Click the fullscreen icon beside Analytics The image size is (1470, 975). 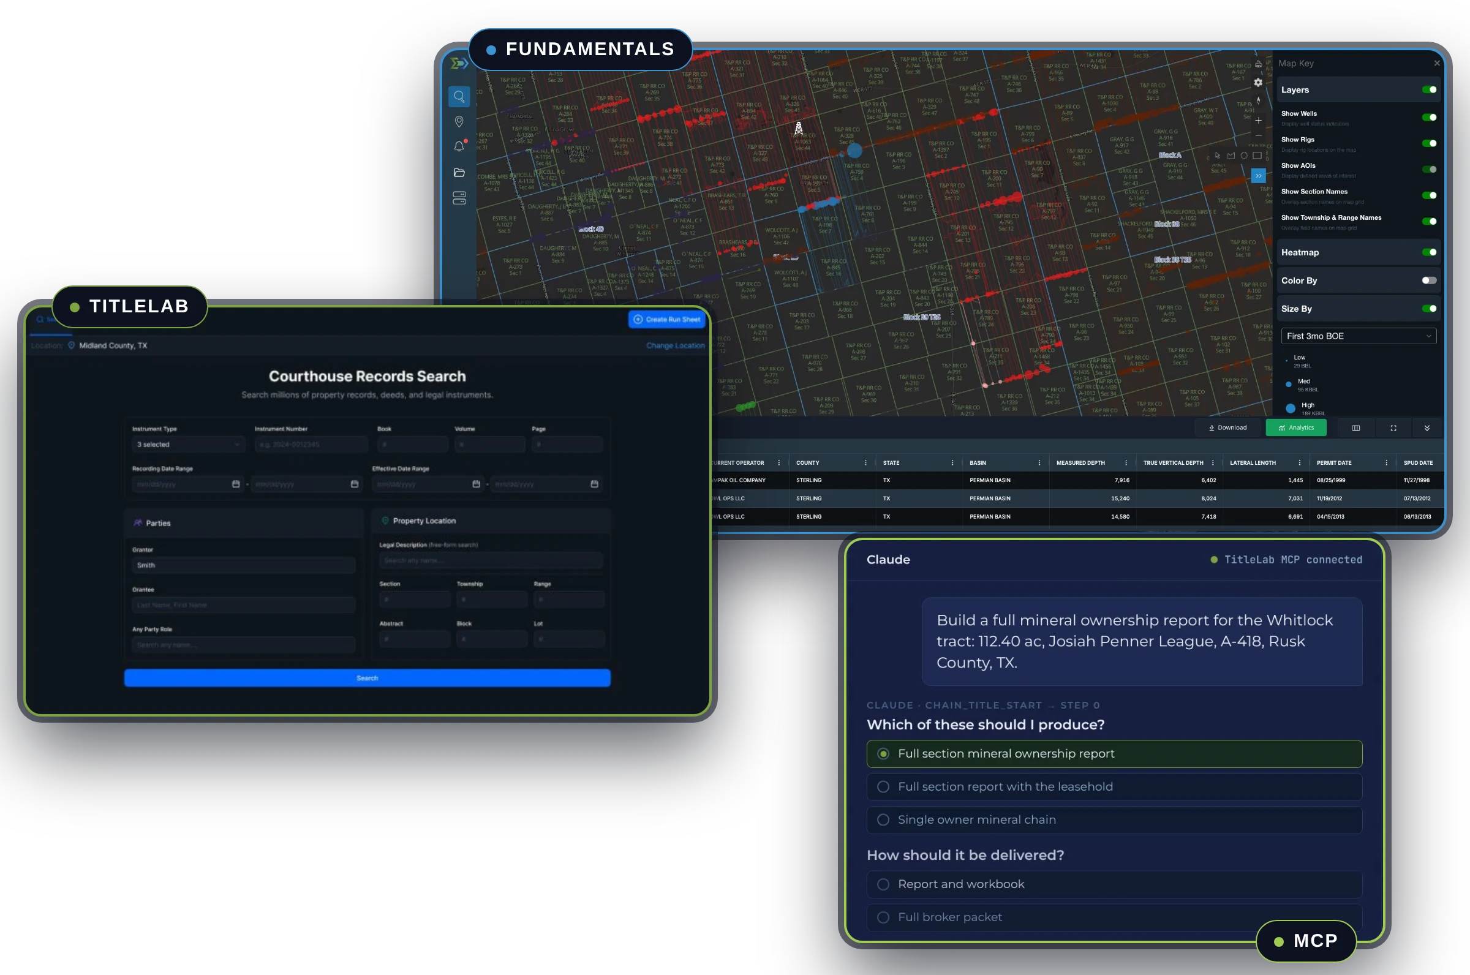point(1393,428)
